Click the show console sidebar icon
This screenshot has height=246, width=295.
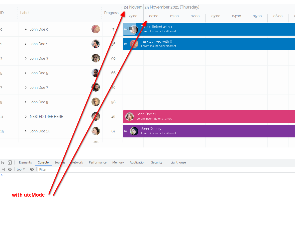tap(3, 169)
